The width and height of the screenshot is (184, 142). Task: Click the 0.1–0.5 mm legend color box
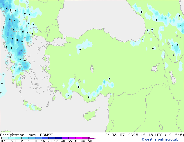tap(5, 138)
